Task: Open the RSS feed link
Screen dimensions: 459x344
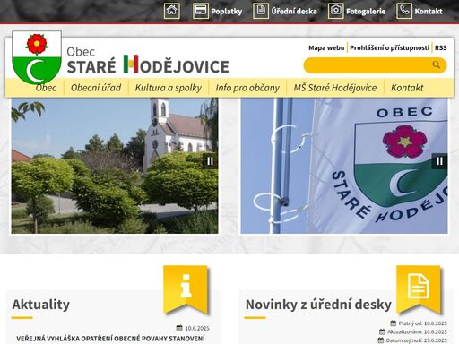Action: pyautogui.click(x=440, y=47)
